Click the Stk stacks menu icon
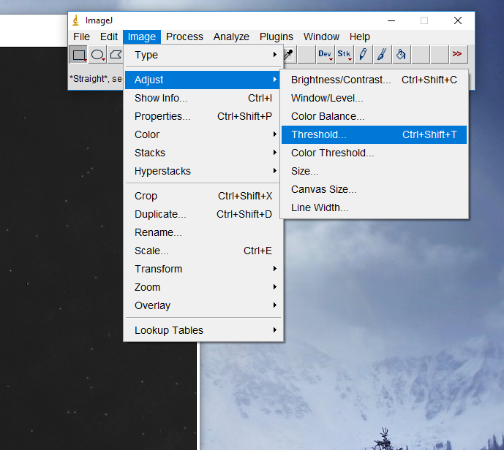504x450 pixels. [344, 54]
